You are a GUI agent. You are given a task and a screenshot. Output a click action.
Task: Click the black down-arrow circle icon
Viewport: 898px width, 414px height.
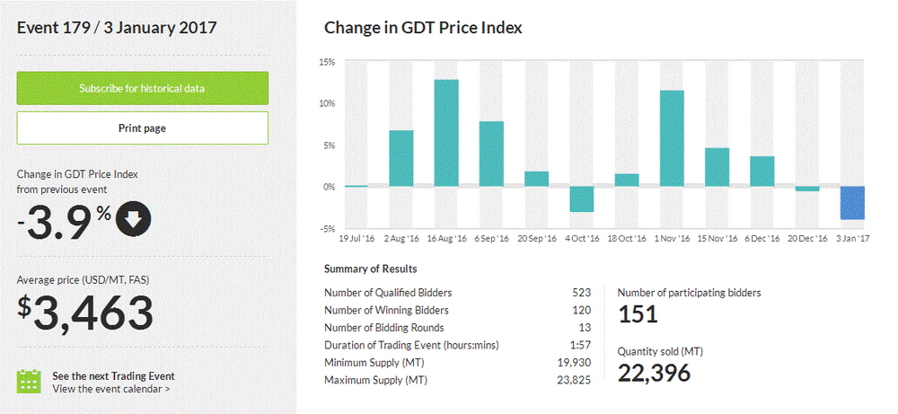[133, 220]
